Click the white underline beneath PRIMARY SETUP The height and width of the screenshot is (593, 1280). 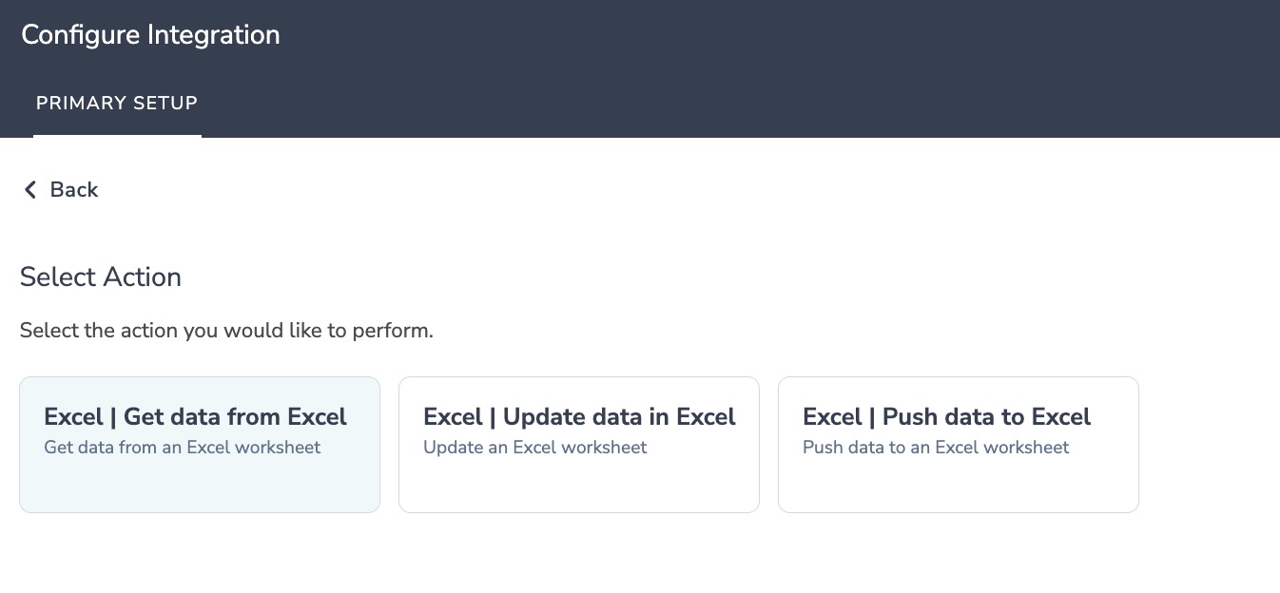(x=117, y=135)
